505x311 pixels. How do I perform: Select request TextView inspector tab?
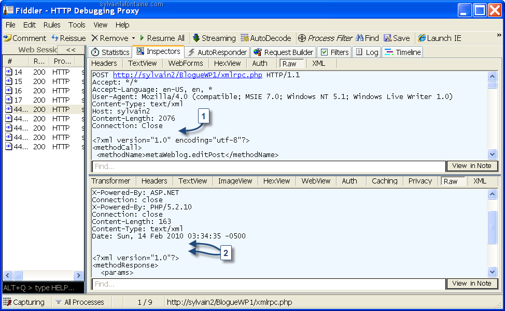pyautogui.click(x=142, y=63)
